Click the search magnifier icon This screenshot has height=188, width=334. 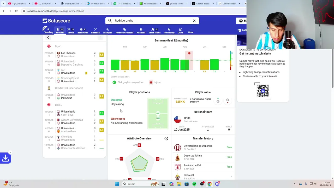(x=110, y=21)
